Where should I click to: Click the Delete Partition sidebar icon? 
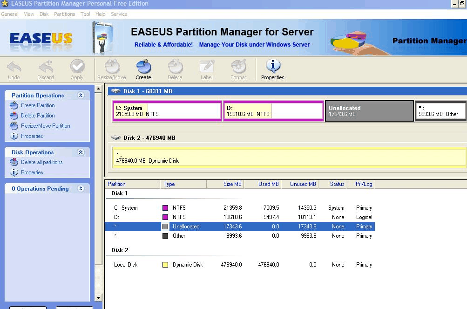click(14, 116)
